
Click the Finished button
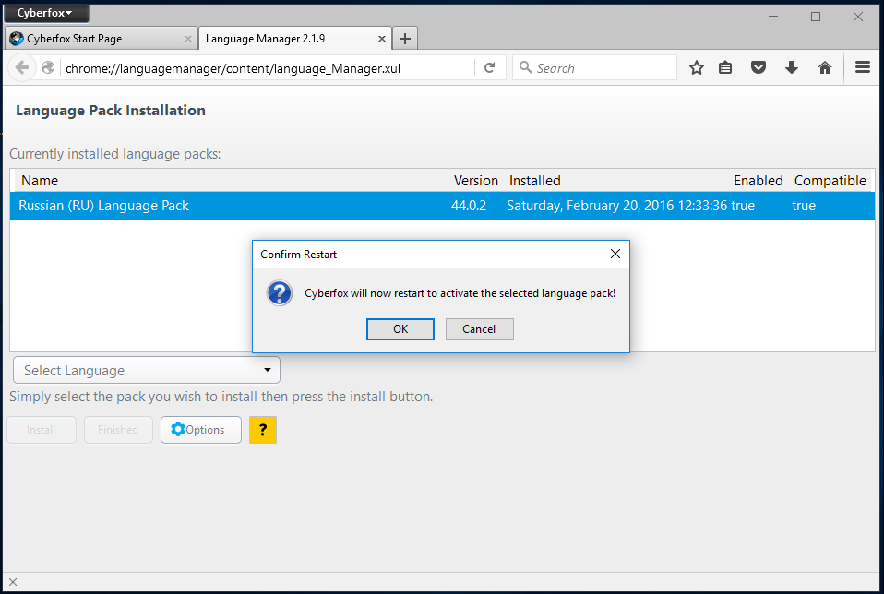[x=118, y=430]
